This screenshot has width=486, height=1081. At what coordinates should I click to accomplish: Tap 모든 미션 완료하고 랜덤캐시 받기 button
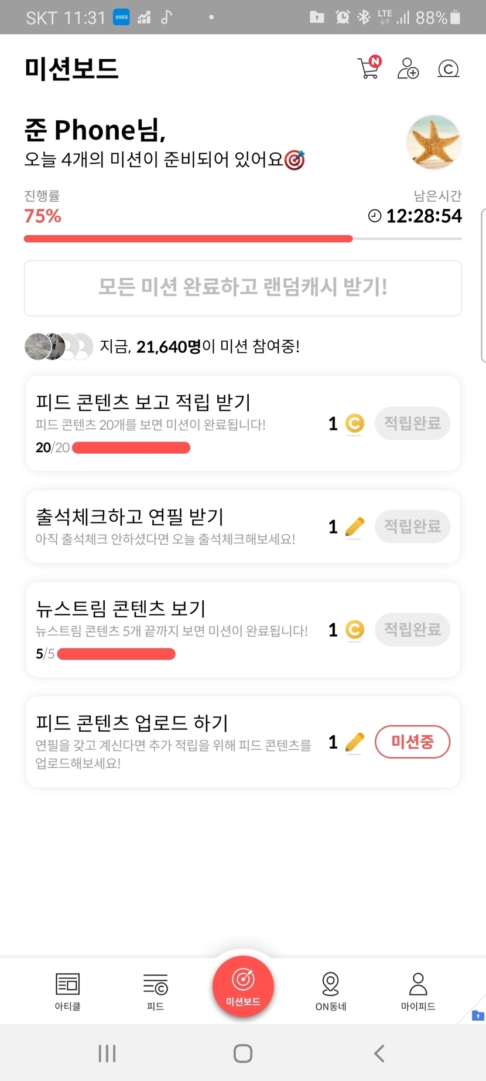(x=243, y=288)
